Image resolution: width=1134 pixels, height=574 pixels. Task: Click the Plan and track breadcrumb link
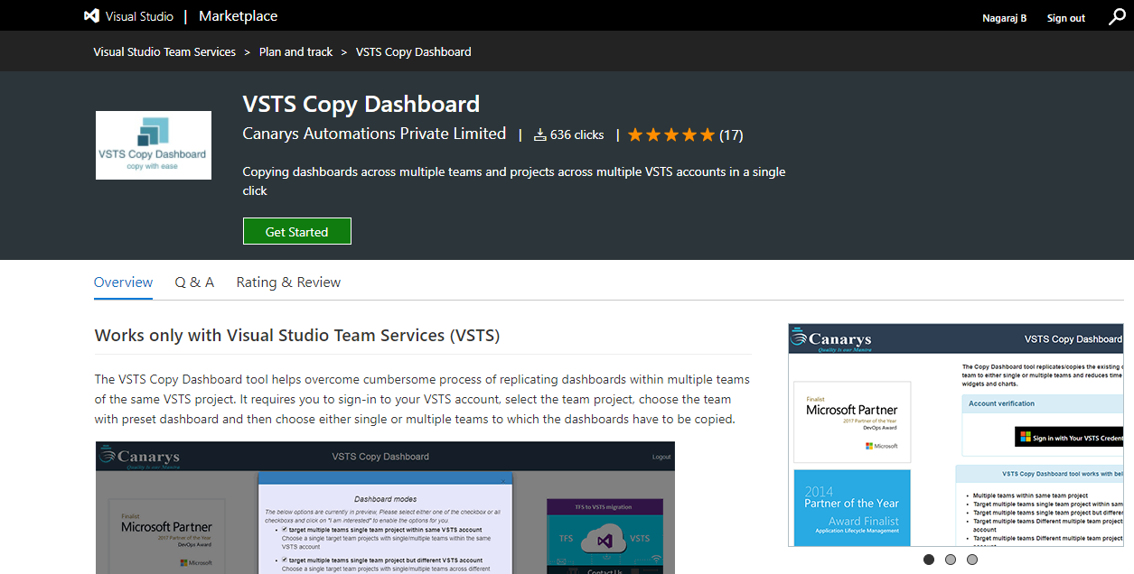coord(295,51)
